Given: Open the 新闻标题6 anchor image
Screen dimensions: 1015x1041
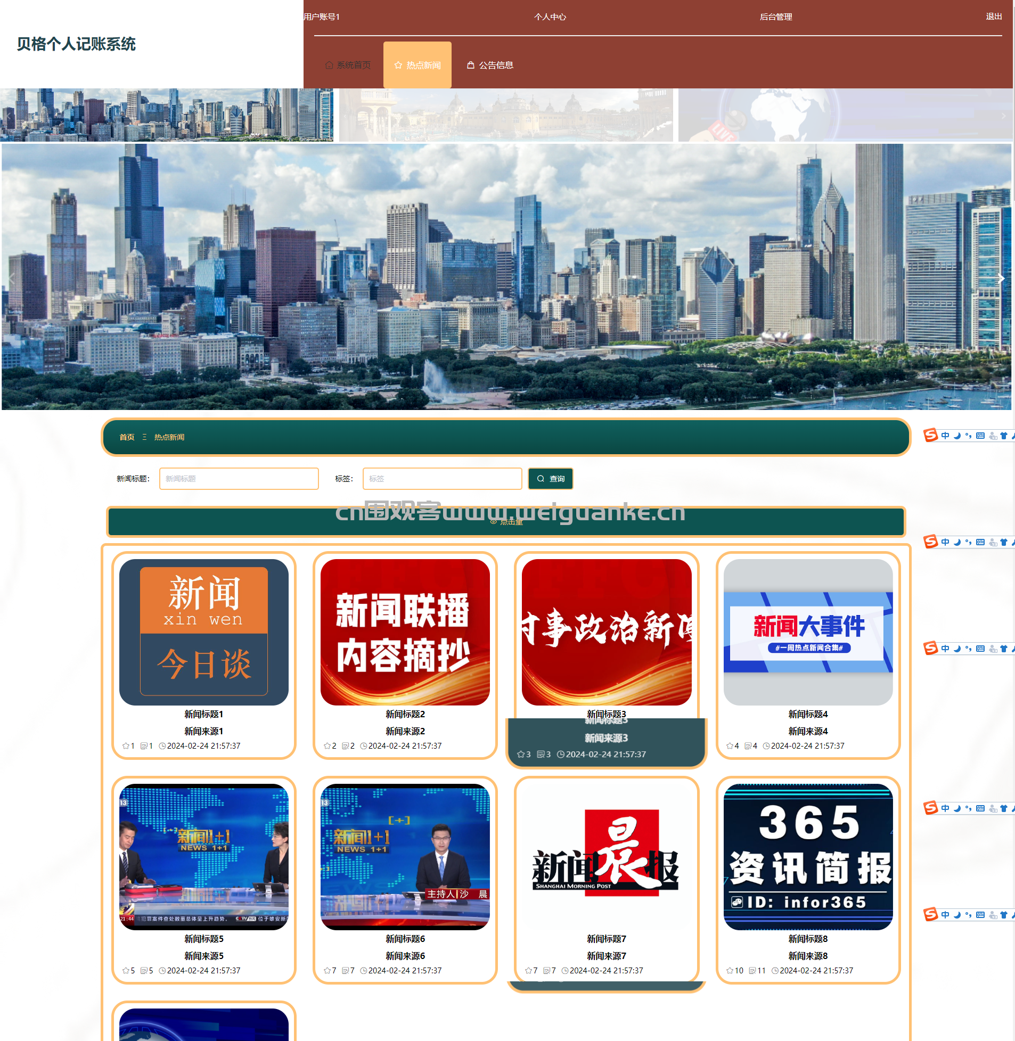Looking at the screenshot, I should 405,857.
